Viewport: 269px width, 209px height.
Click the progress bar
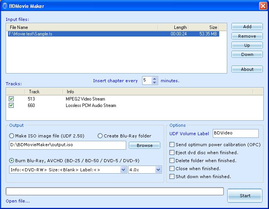coord(115,191)
